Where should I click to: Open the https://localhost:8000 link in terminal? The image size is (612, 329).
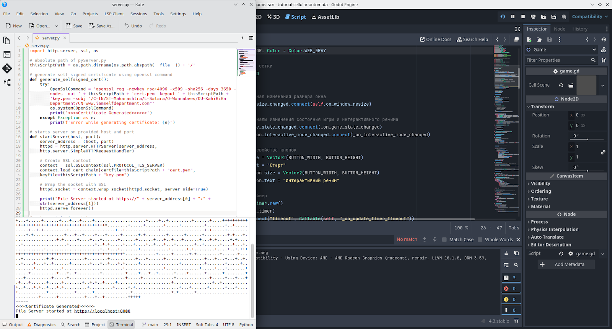pyautogui.click(x=102, y=311)
